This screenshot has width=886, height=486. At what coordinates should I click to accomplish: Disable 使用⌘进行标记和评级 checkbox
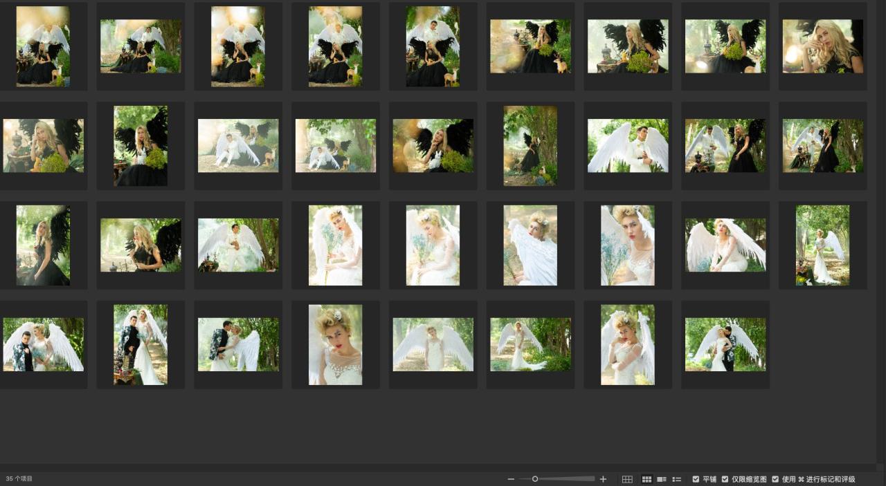(775, 479)
